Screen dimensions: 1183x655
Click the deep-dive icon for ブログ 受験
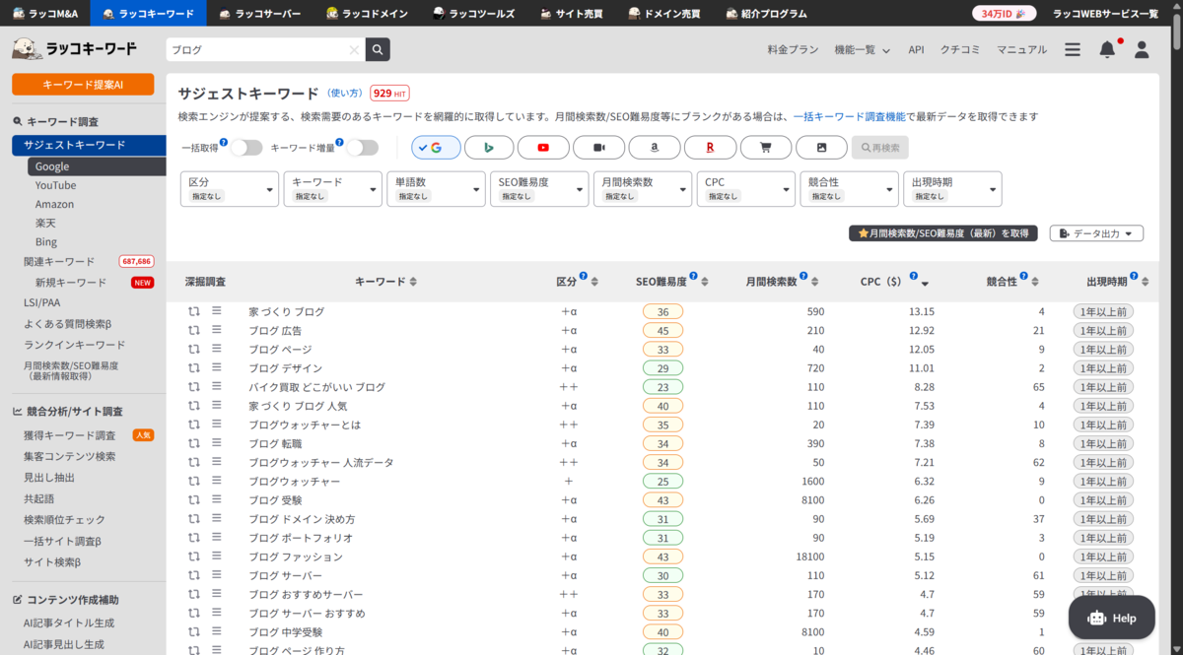pos(194,500)
